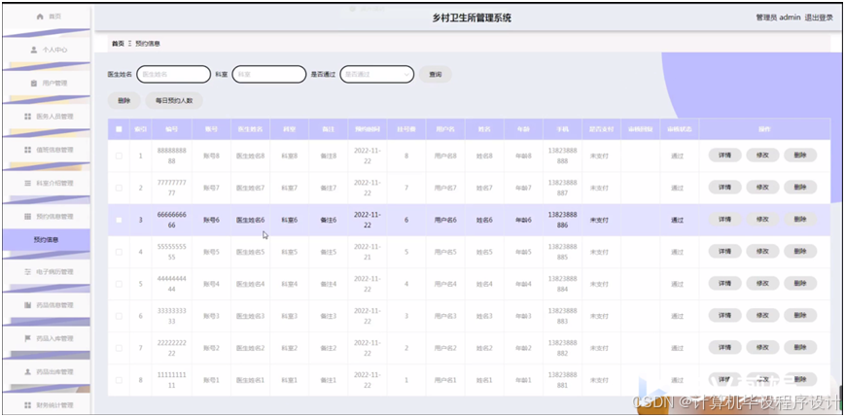Expand 医务人员管理 menu
Screen dimensions: 845x417
point(47,117)
